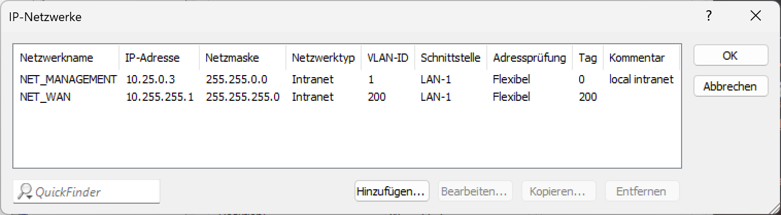
Task: Click the 'local intranet' comment cell
Action: click(x=641, y=80)
